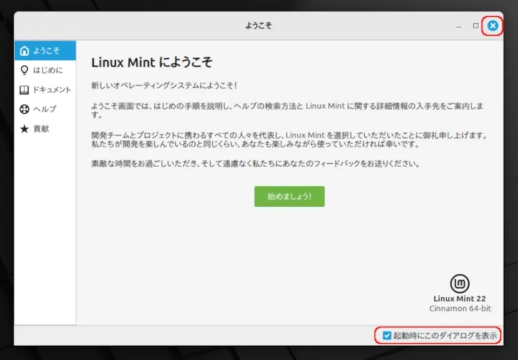
Task: Switch to the ドキュメント section label
Action: tap(52, 90)
